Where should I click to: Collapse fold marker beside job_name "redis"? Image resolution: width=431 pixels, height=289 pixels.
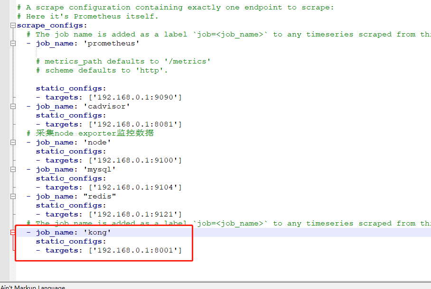[13, 197]
